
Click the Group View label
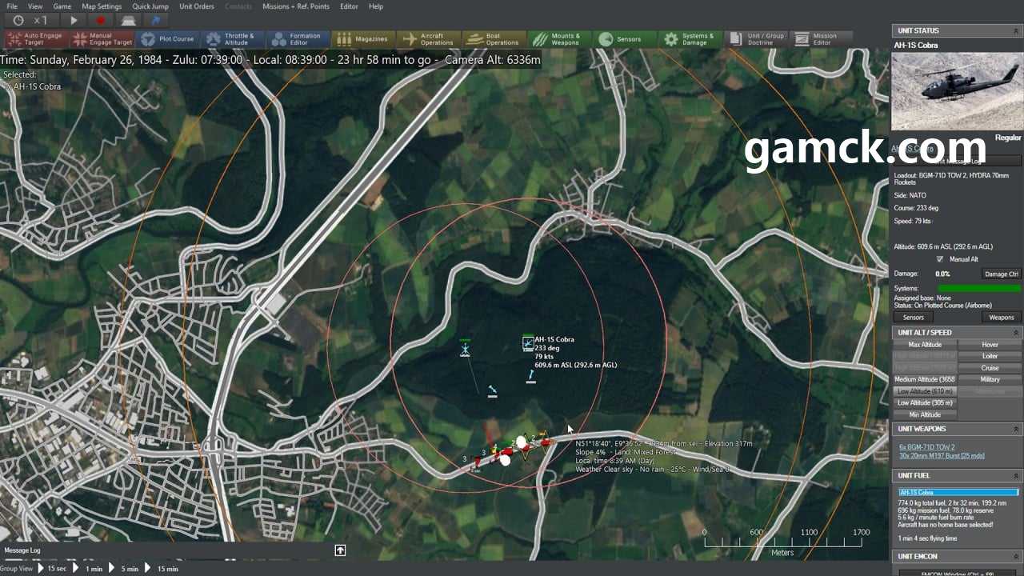tap(18, 569)
